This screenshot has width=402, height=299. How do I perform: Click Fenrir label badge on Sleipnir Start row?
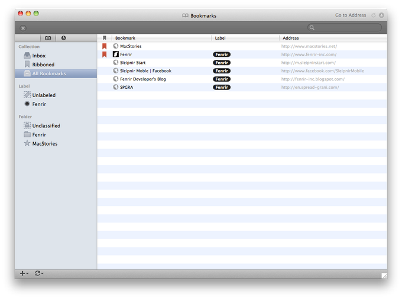click(222, 63)
